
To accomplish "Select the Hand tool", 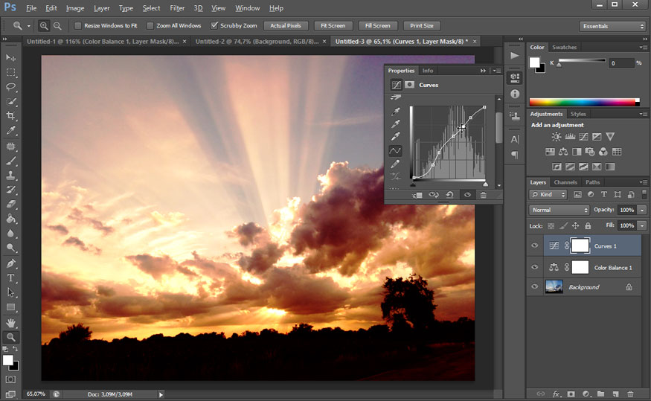I will pos(11,322).
